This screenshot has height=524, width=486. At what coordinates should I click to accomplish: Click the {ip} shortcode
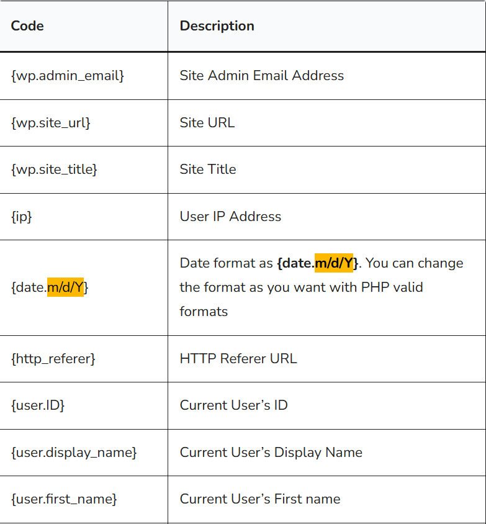21,217
